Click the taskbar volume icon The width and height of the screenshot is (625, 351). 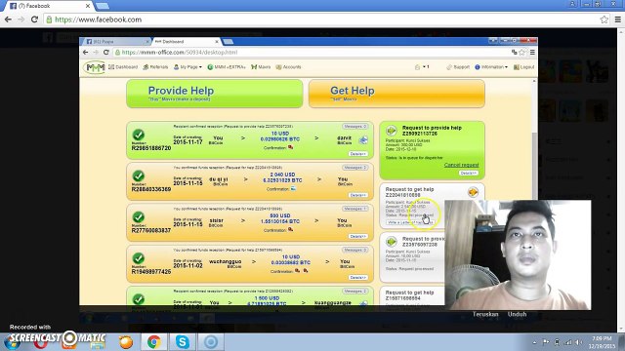tap(578, 342)
